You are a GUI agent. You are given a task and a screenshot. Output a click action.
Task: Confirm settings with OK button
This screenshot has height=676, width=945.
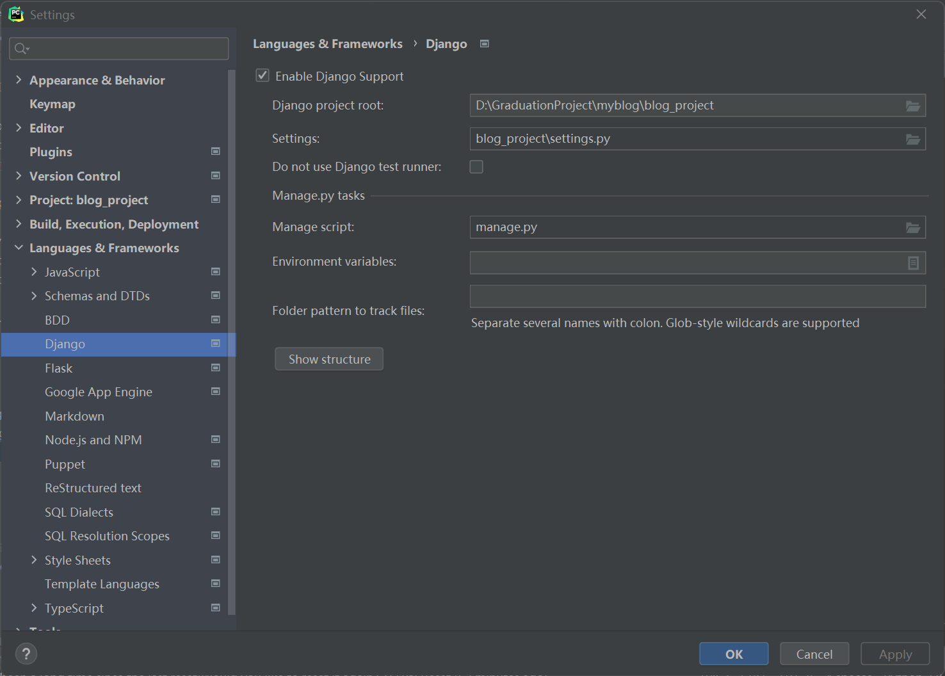point(734,654)
